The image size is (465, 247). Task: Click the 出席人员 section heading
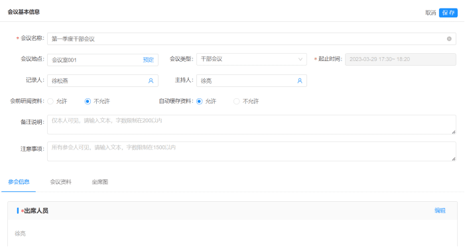click(36, 210)
